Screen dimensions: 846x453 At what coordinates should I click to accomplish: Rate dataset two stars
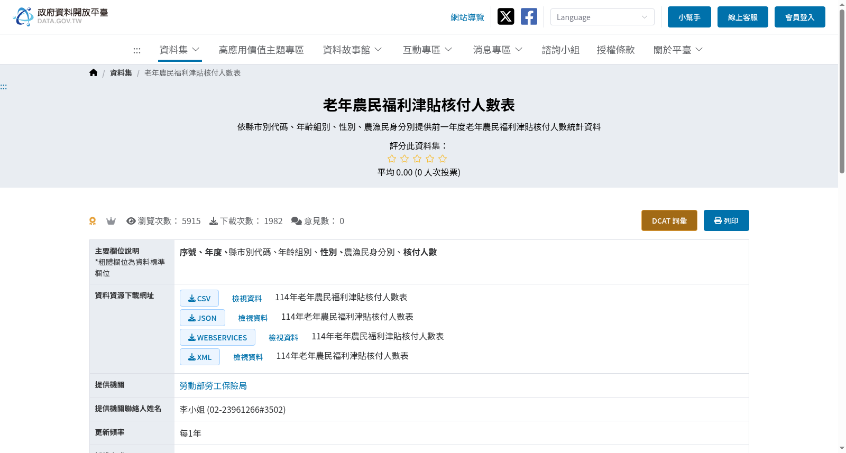point(404,159)
